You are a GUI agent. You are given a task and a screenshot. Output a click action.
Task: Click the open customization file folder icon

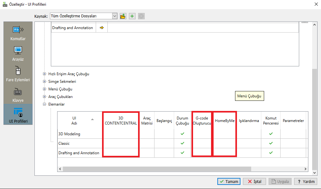tap(123, 16)
